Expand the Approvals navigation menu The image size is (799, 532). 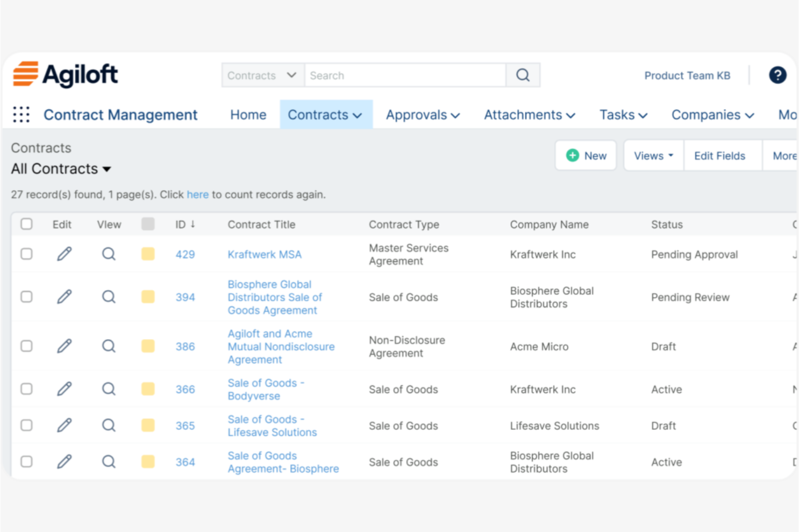click(423, 115)
